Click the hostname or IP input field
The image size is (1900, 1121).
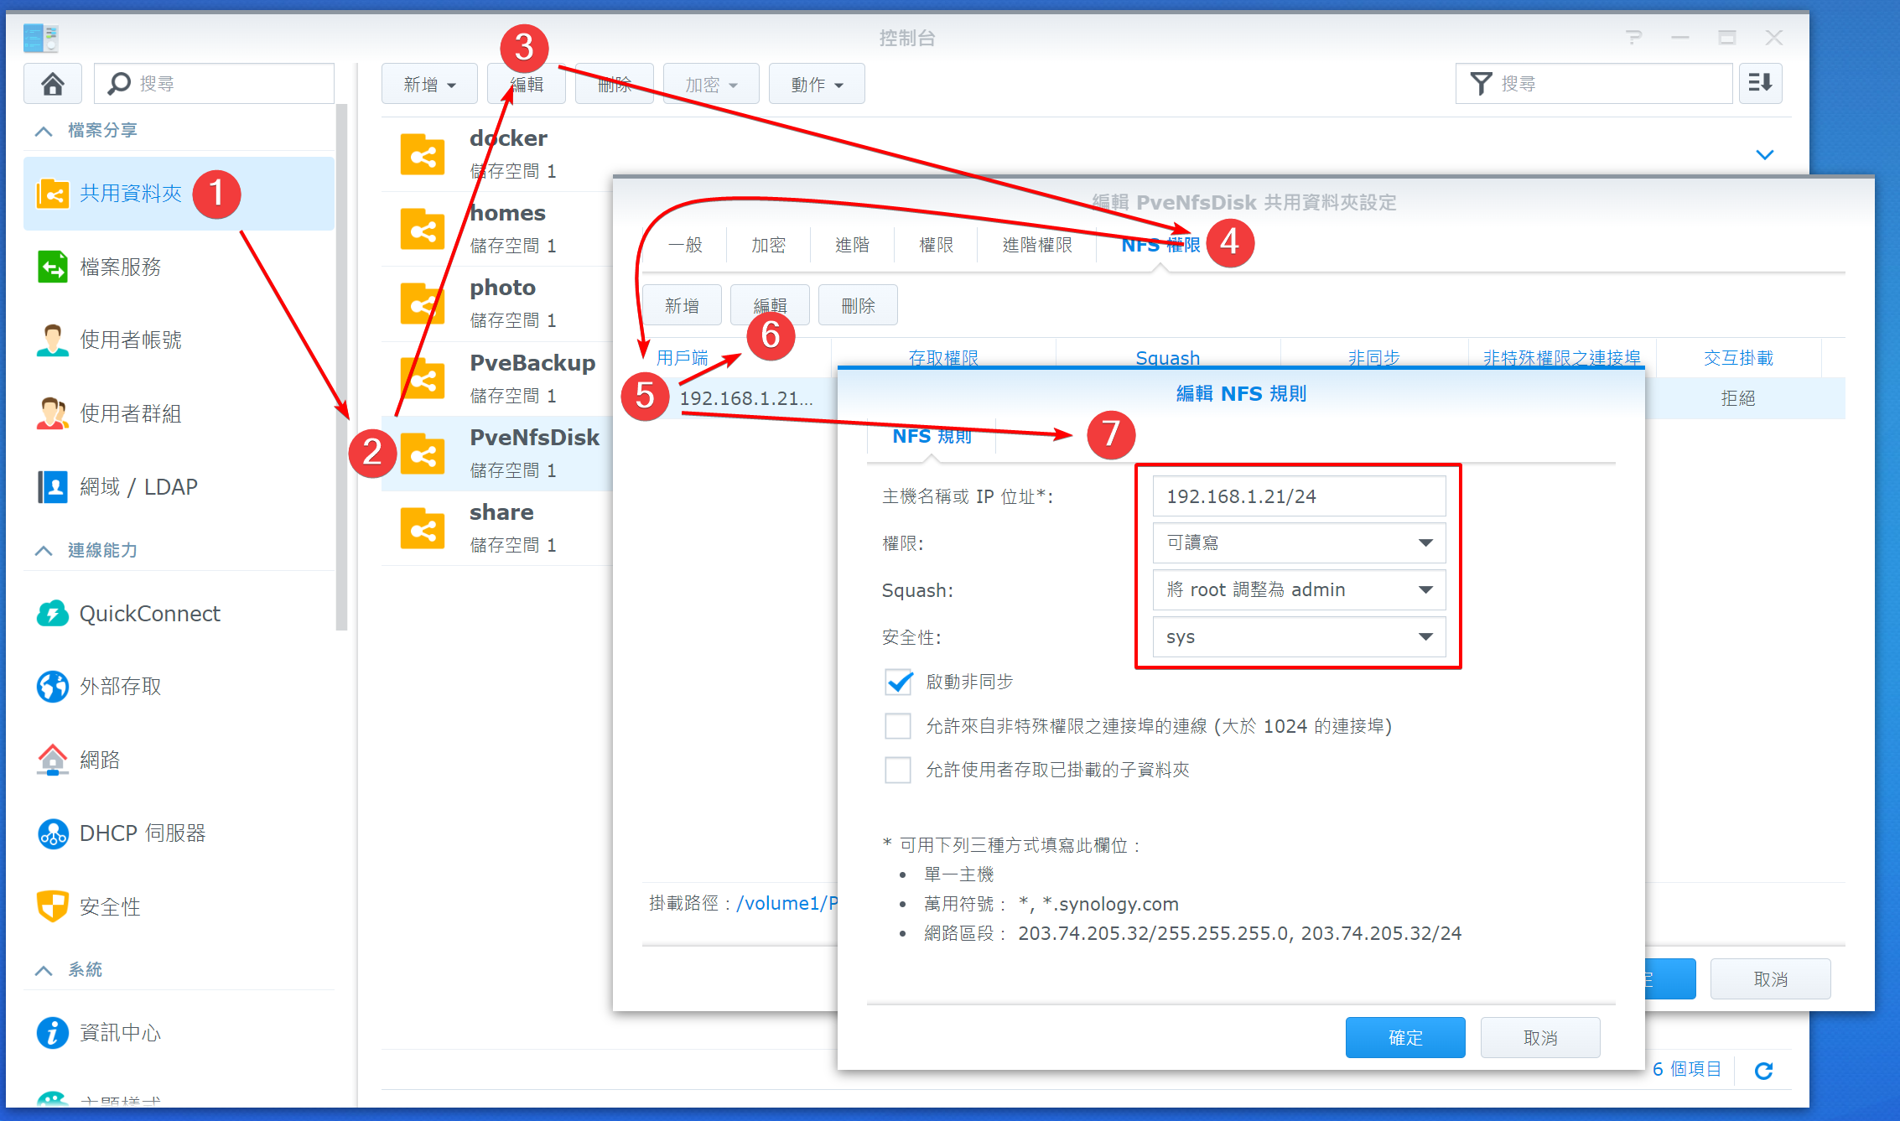click(x=1298, y=496)
